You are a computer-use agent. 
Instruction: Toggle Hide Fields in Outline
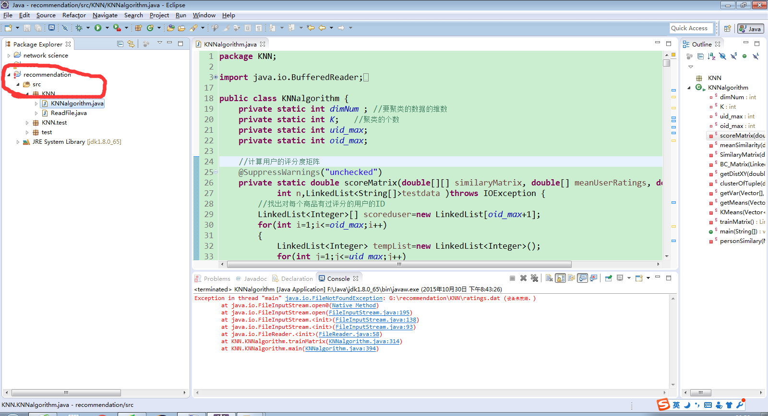tap(722, 56)
